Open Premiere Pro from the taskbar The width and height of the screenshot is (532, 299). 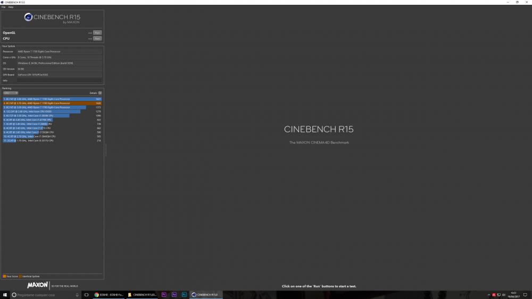click(164, 295)
